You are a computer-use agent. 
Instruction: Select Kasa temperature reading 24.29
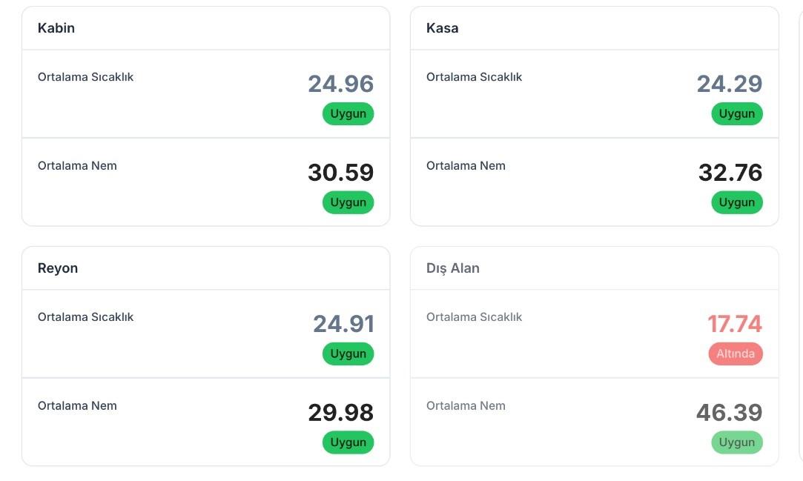click(730, 84)
